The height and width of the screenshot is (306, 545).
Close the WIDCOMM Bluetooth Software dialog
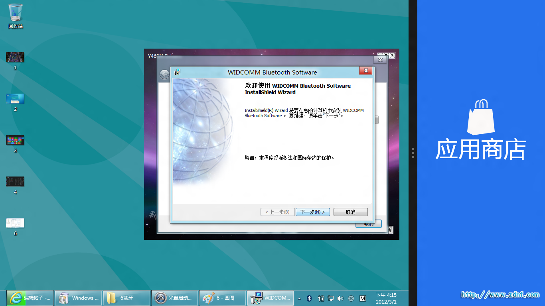pyautogui.click(x=365, y=71)
